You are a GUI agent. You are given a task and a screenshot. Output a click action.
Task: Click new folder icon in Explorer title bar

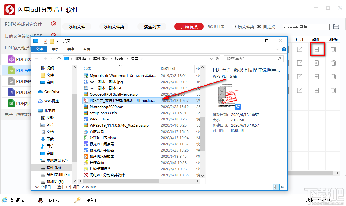click(x=52, y=41)
